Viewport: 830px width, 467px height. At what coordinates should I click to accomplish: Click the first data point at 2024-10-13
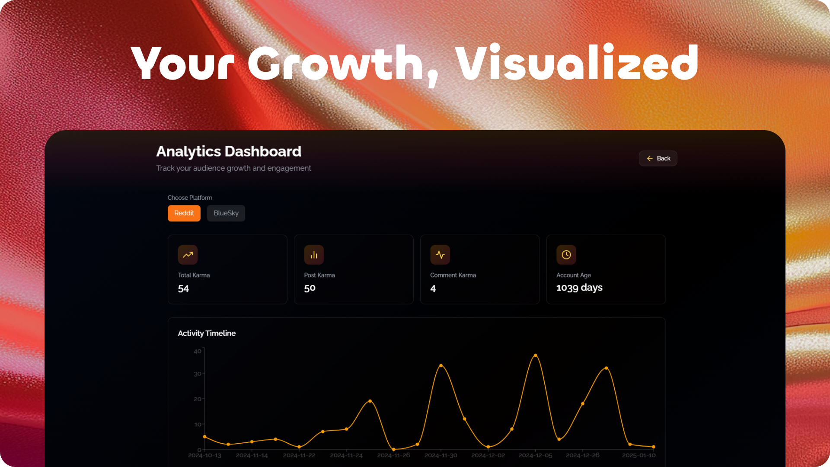click(x=205, y=437)
